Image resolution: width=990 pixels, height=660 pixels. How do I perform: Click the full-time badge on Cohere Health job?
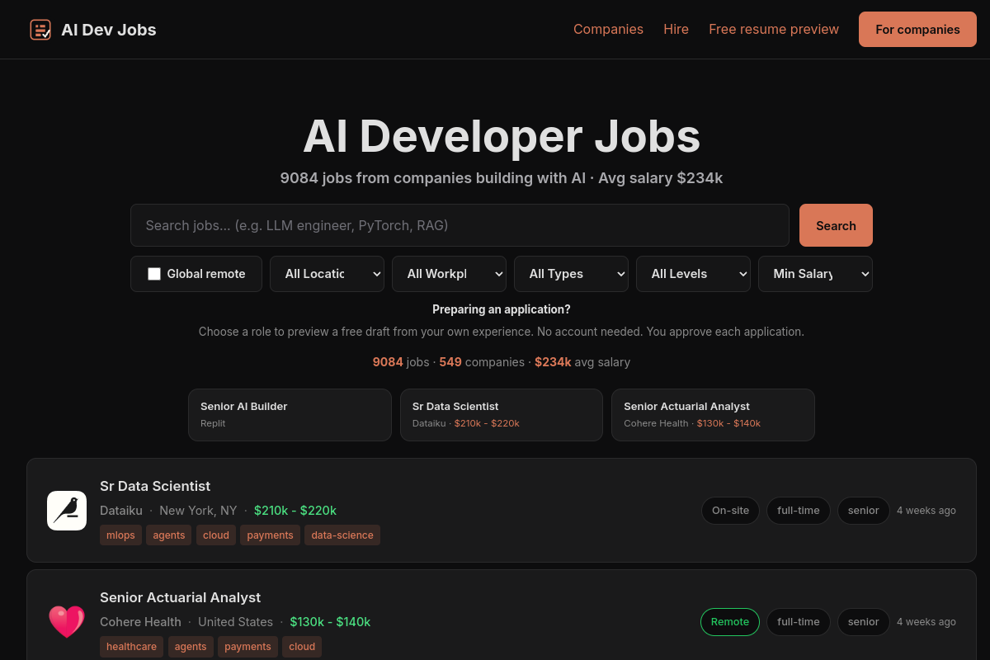(799, 622)
